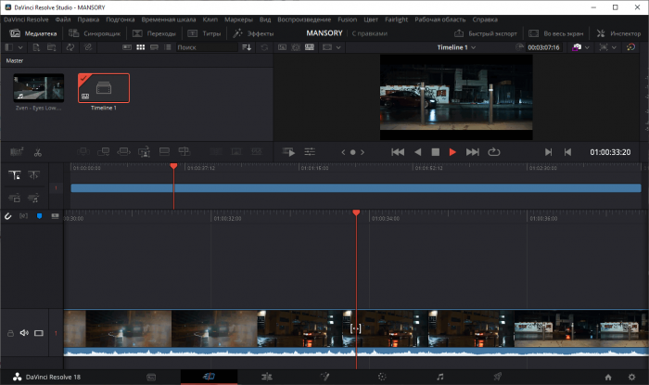649x385 pixels.
Task: Open the Синхроящик panel
Action: click(95, 33)
